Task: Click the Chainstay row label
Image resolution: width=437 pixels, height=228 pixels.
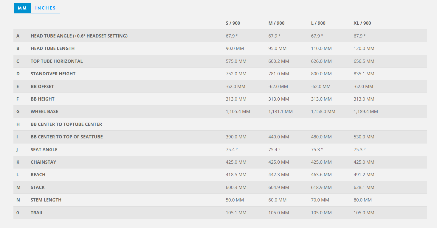Action: pyautogui.click(x=43, y=162)
